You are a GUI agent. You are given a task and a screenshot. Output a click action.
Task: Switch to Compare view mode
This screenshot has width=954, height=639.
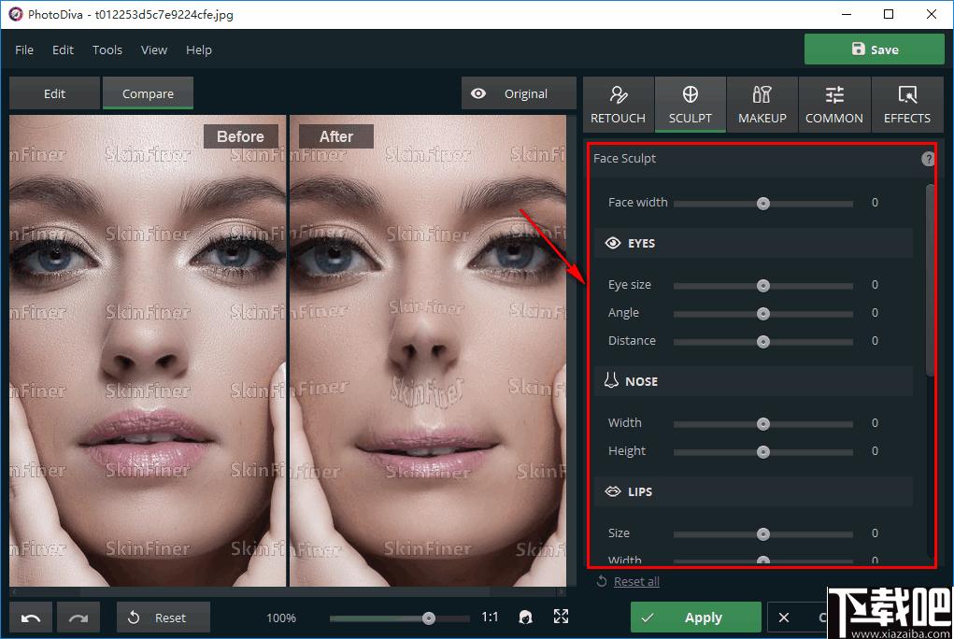point(148,93)
